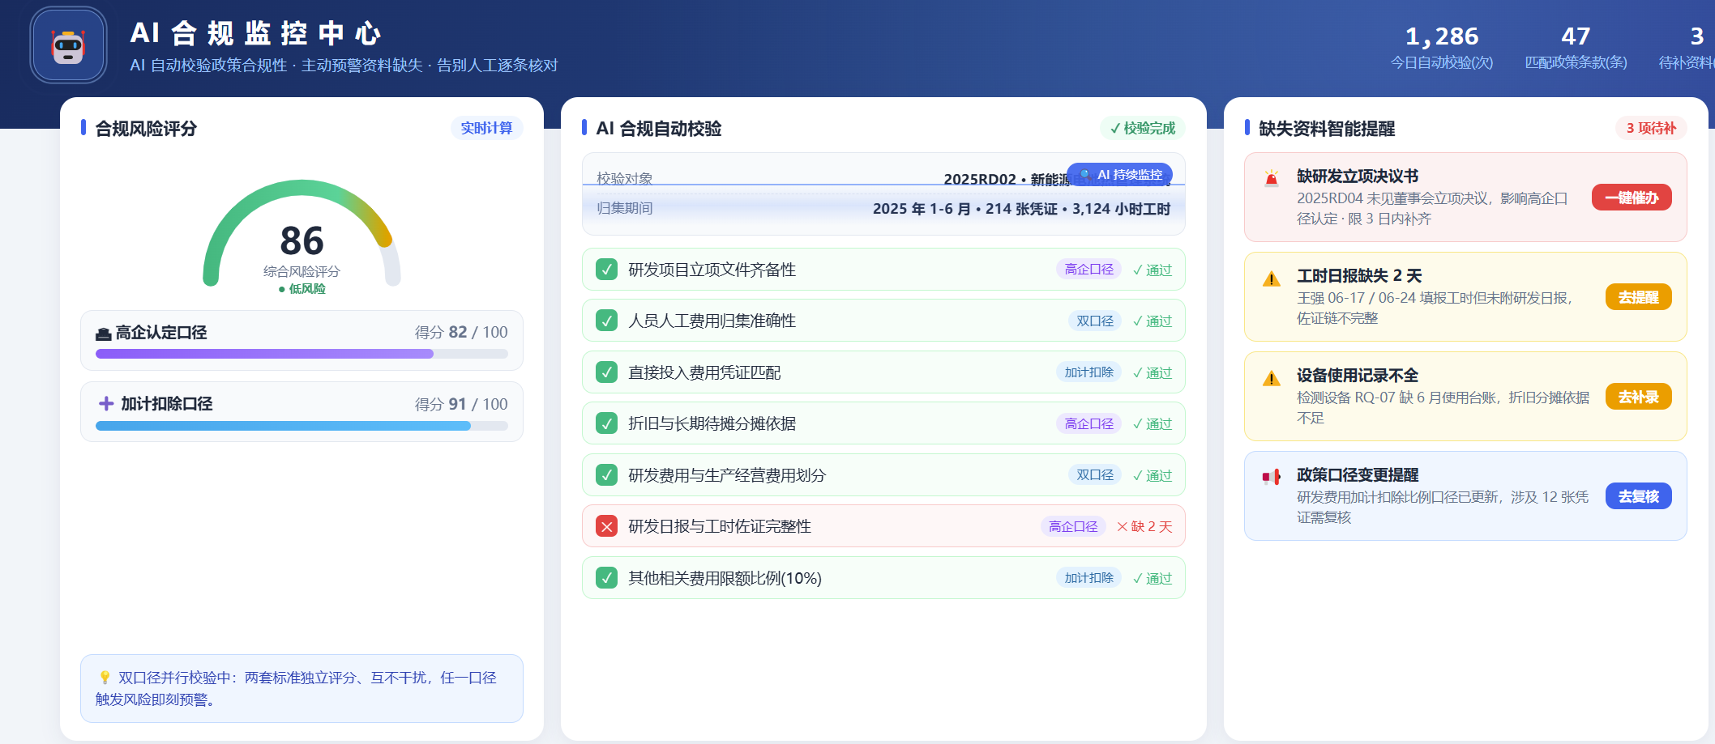Click the 一键催办 button
Viewport: 1715px width, 744px height.
click(x=1632, y=198)
